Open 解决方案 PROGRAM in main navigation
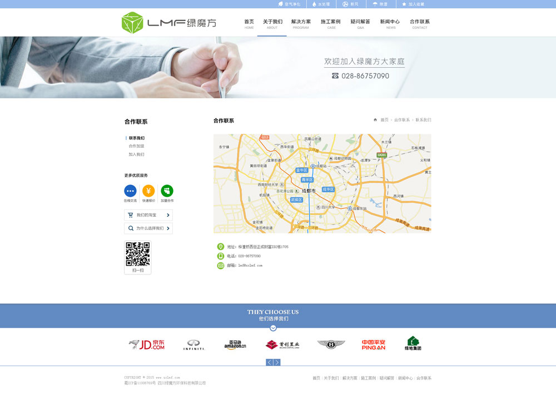The image size is (556, 395). 301,24
